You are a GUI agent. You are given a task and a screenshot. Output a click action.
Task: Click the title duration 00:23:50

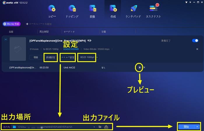44,68
